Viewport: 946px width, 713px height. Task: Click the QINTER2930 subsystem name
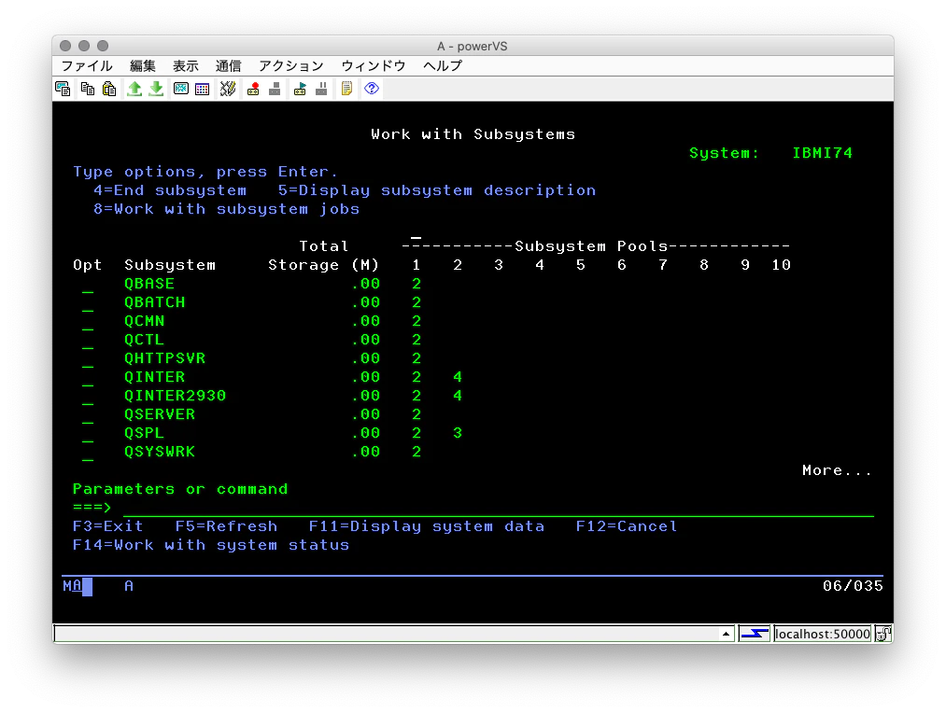point(175,396)
